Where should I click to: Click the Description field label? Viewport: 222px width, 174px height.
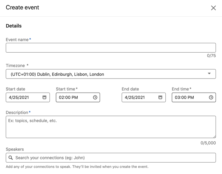[17, 112]
